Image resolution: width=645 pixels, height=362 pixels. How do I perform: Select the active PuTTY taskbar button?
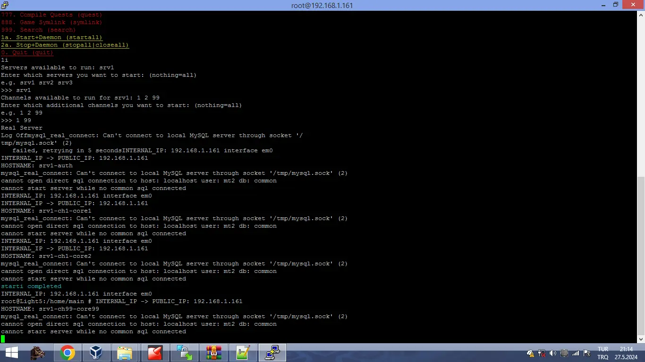(x=272, y=353)
